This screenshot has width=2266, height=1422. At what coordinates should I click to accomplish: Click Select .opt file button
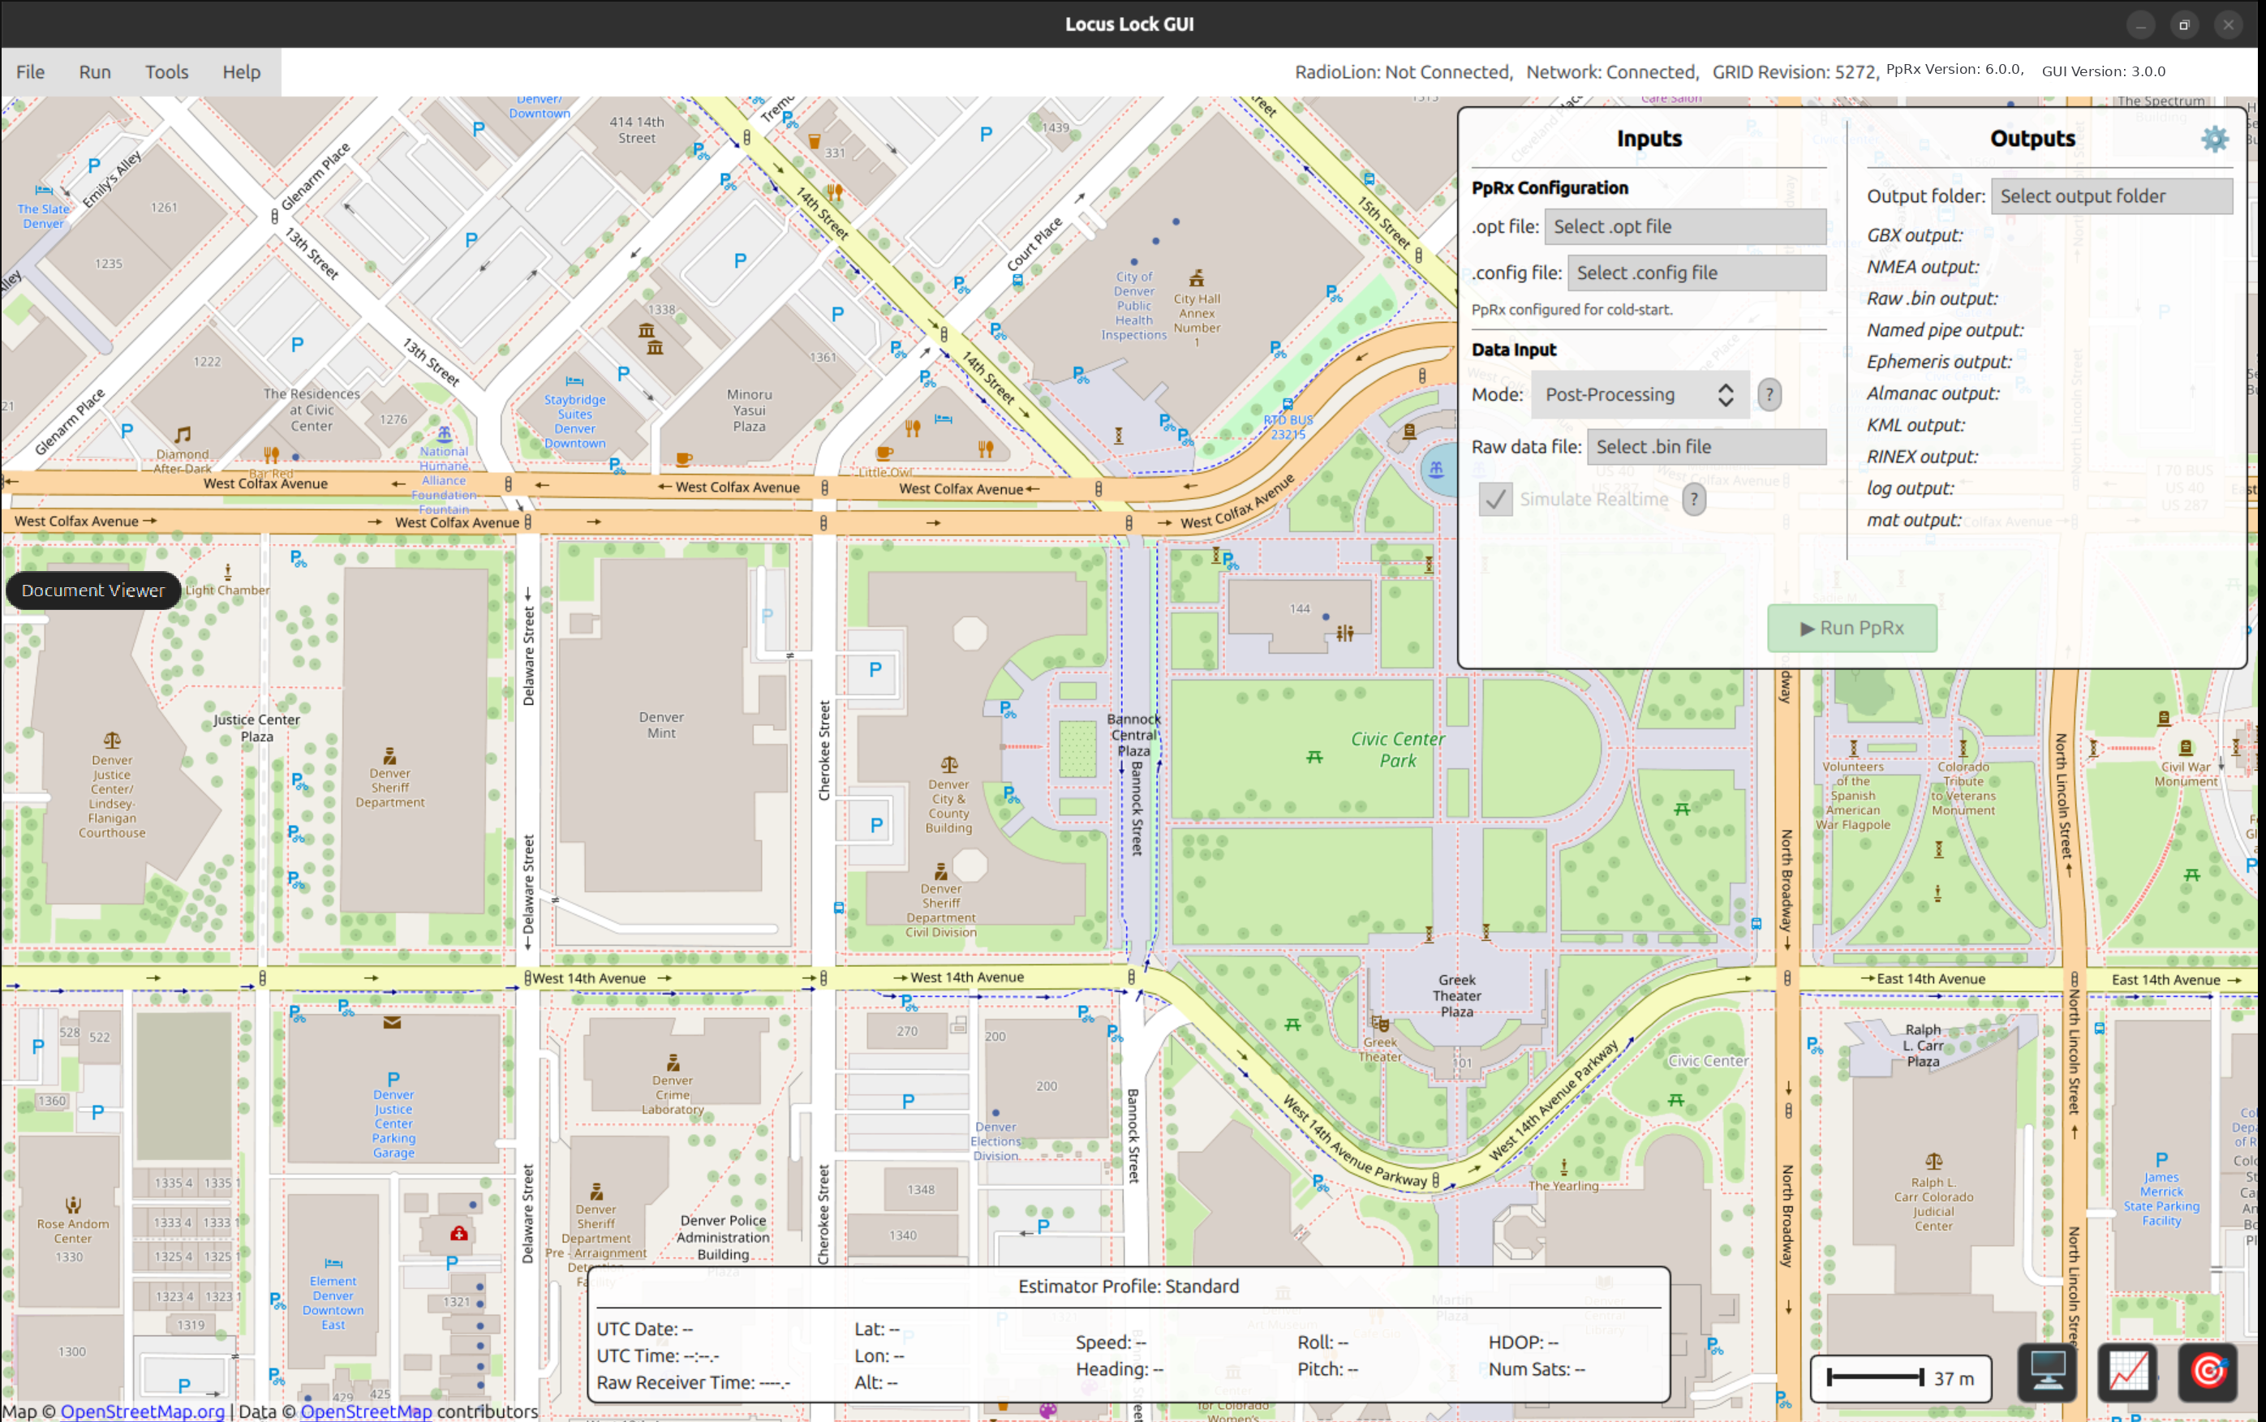click(x=1684, y=226)
